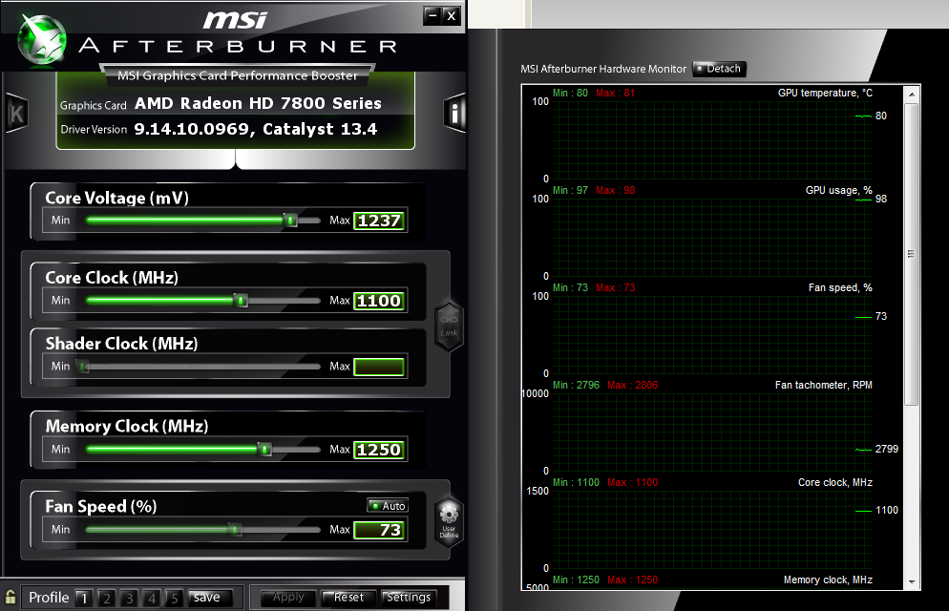Click the monitor scrollbar down arrow

pyautogui.click(x=912, y=582)
